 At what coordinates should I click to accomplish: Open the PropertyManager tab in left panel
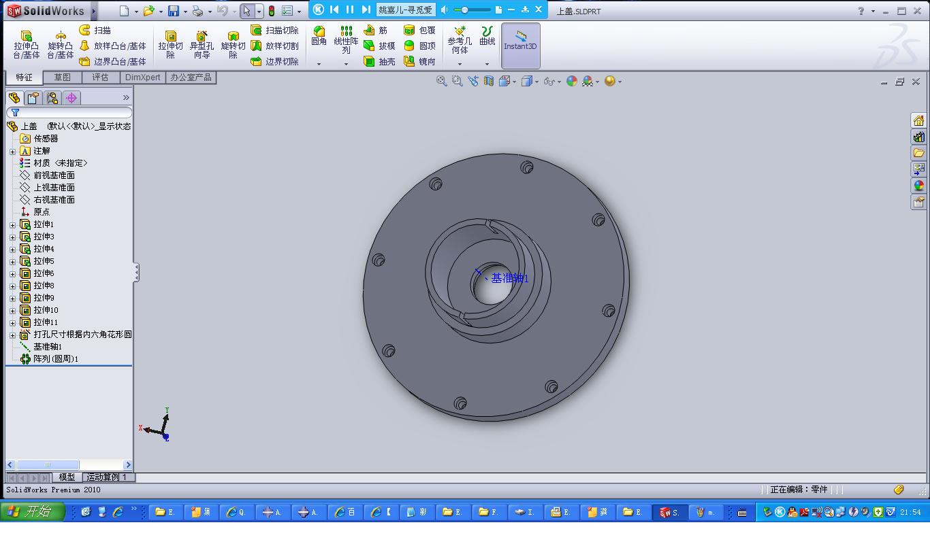pyautogui.click(x=33, y=98)
